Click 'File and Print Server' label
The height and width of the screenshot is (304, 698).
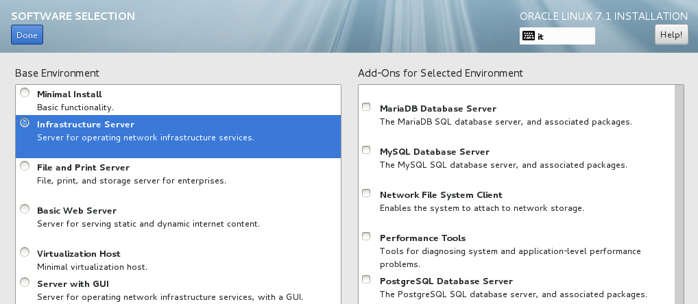click(x=83, y=168)
